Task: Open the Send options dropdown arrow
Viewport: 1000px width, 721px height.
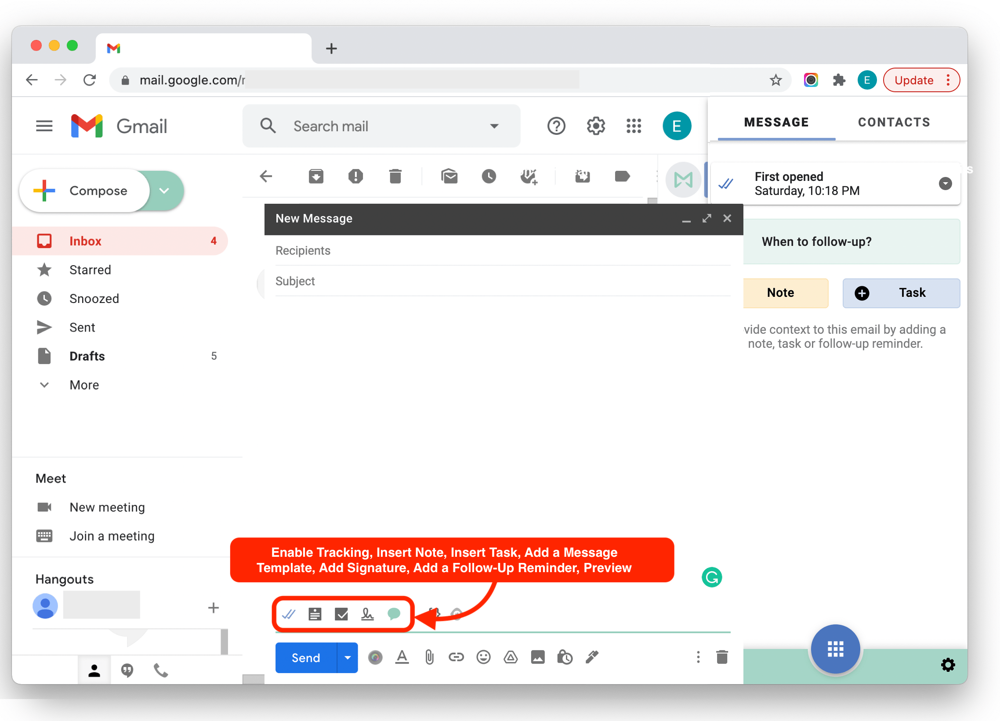Action: pos(348,657)
